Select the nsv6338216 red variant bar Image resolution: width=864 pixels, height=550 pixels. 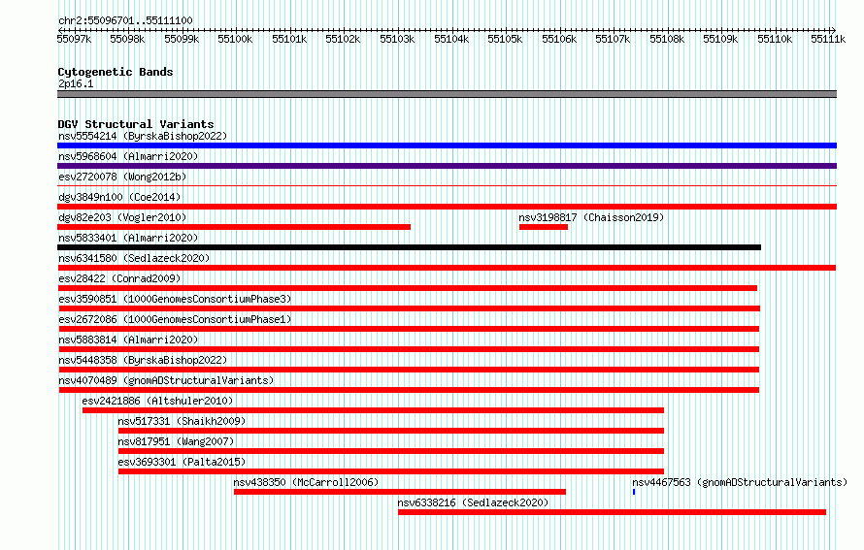613,512
